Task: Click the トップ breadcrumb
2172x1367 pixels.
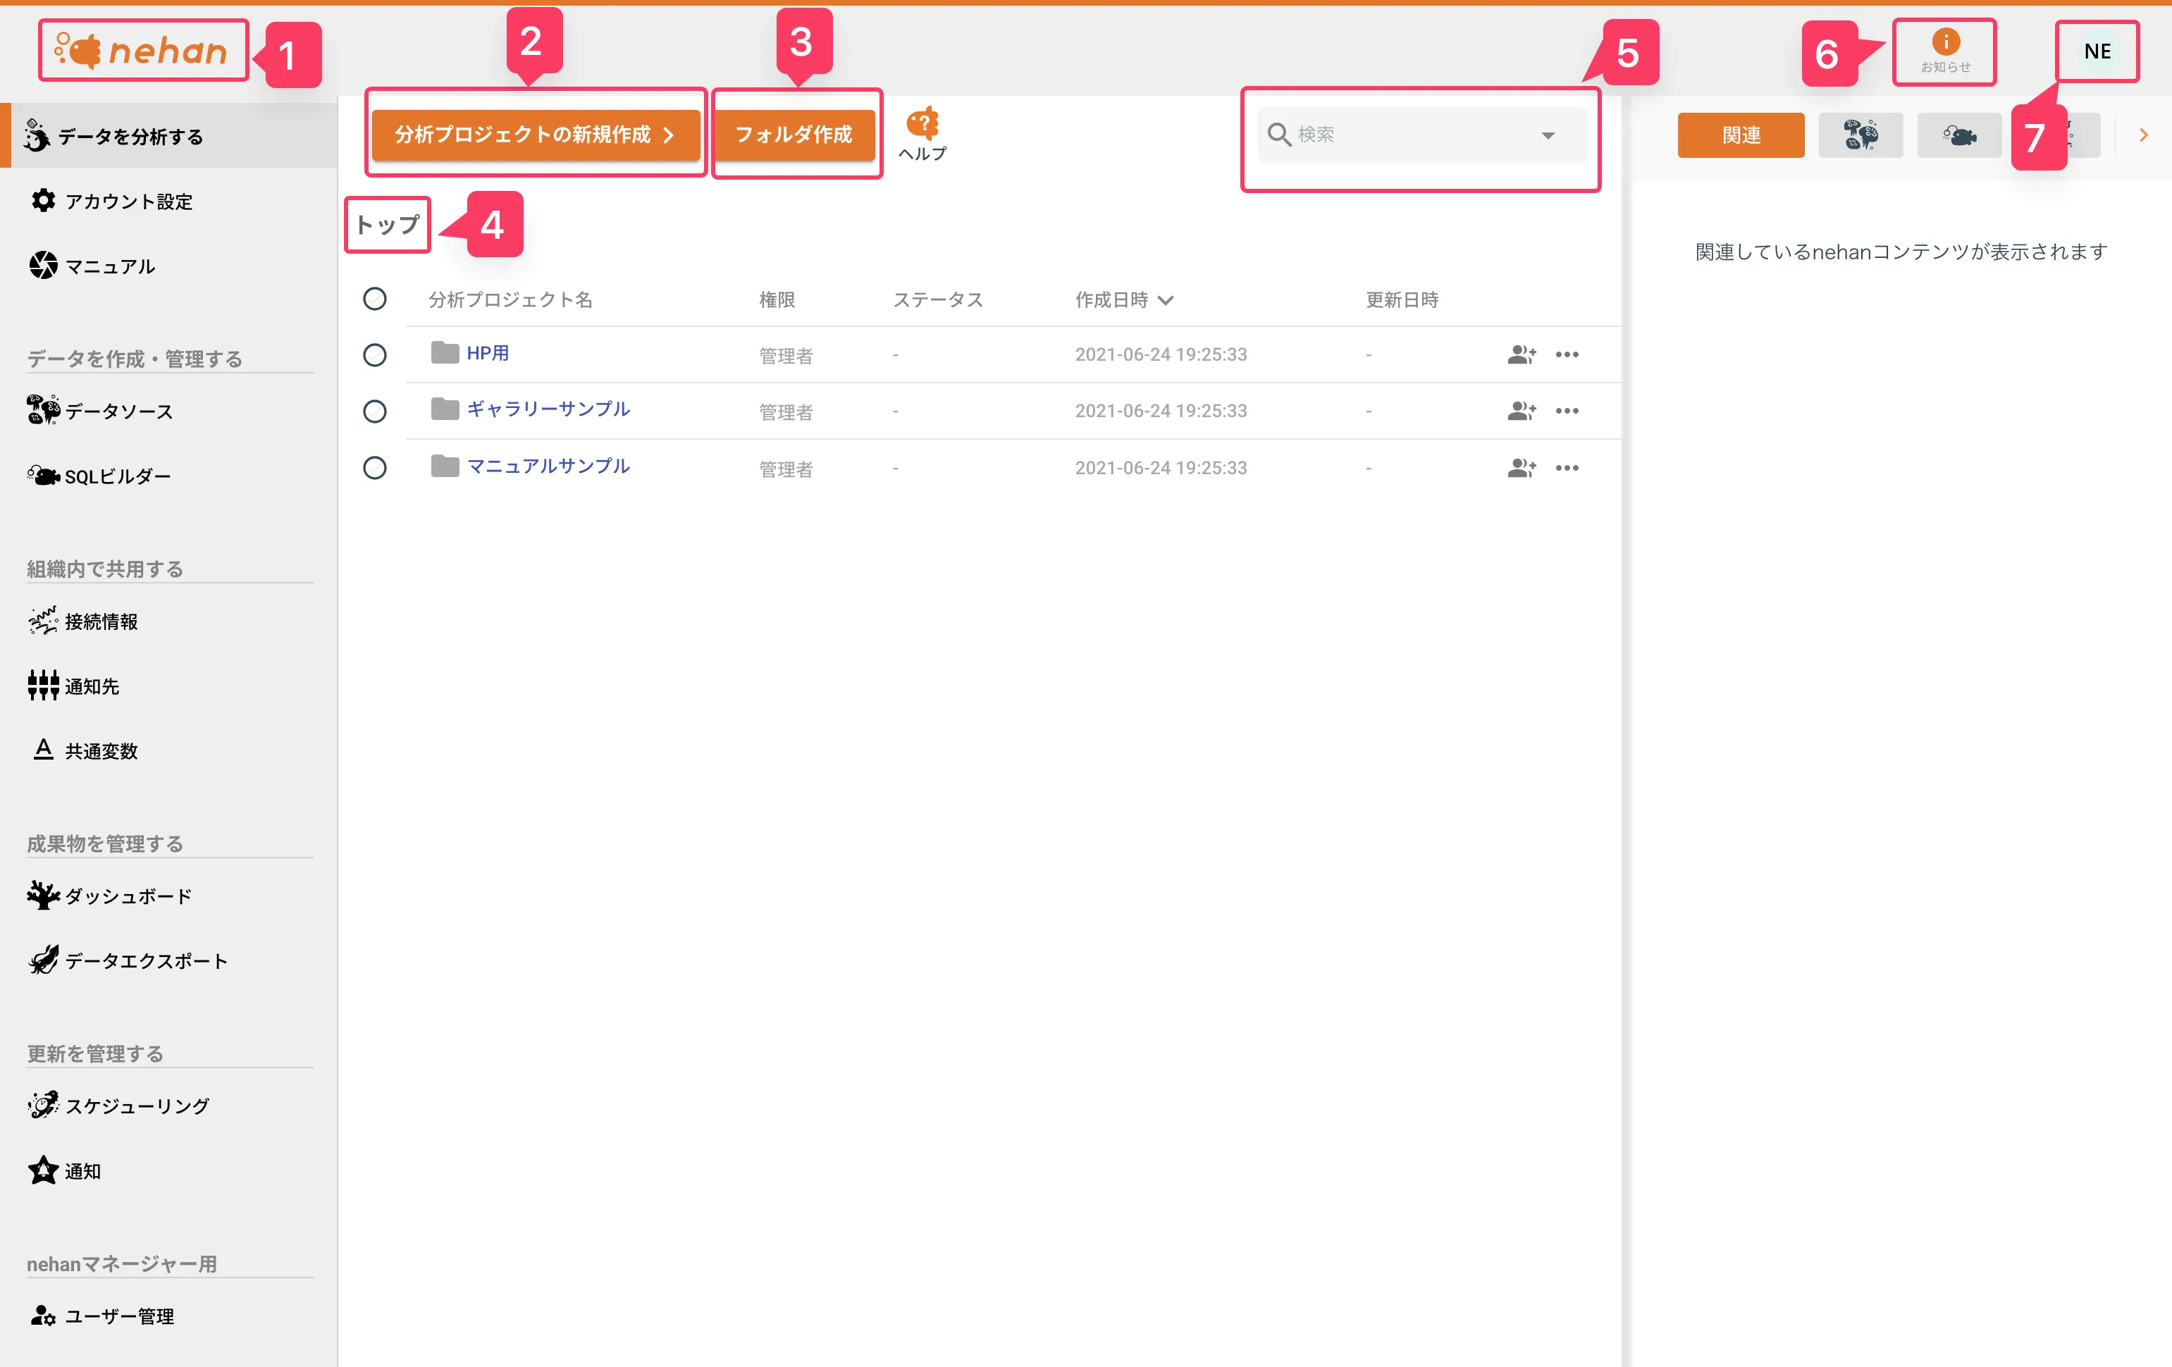Action: [388, 225]
